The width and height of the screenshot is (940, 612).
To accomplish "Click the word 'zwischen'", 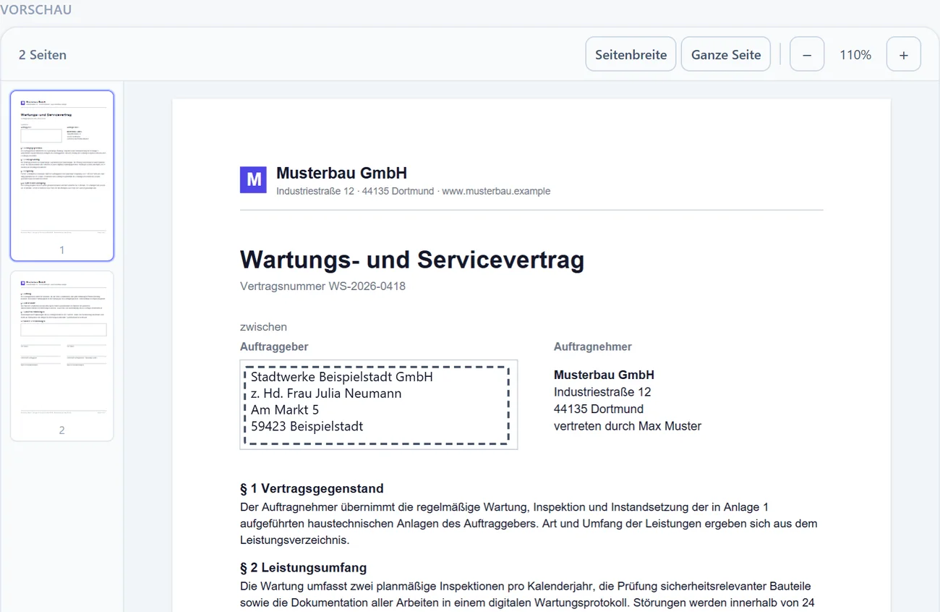I will tap(263, 327).
